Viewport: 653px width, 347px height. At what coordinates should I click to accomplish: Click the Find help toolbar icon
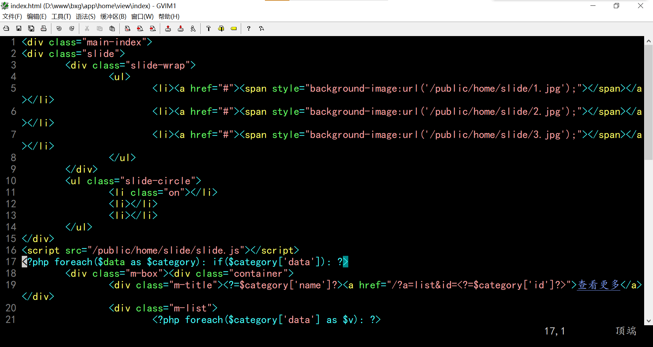(262, 29)
